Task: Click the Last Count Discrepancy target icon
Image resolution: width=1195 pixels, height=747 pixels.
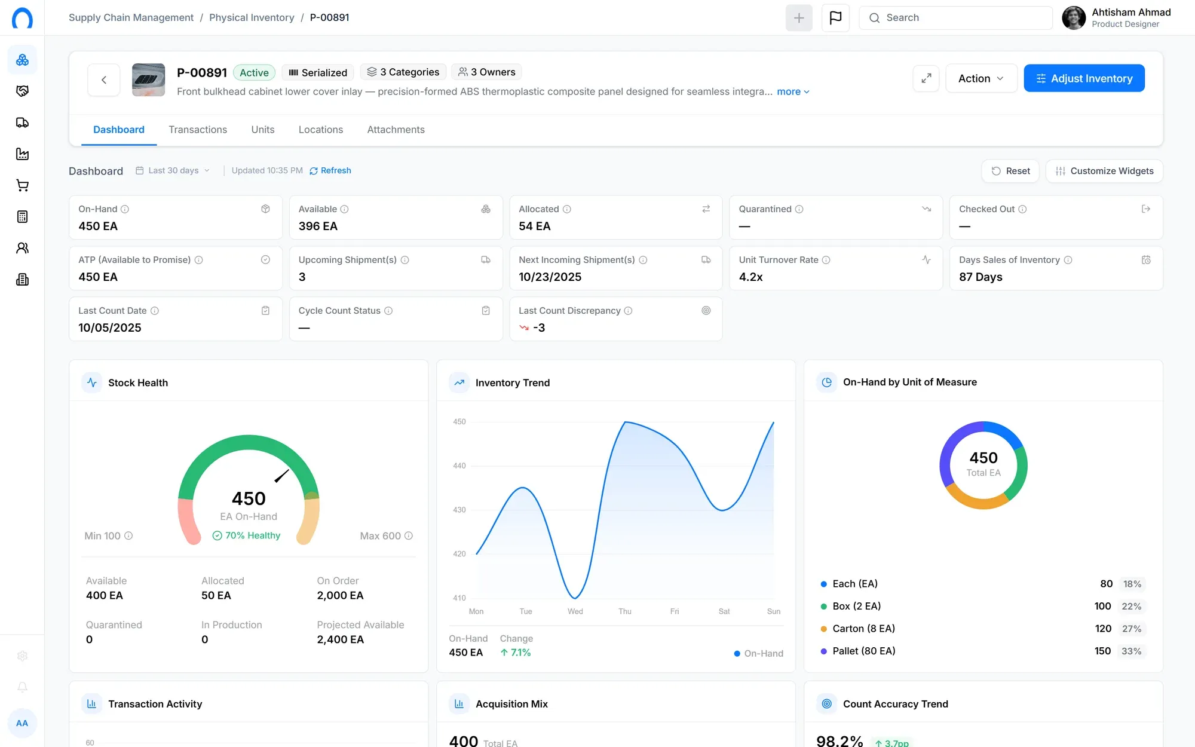Action: [x=706, y=310]
